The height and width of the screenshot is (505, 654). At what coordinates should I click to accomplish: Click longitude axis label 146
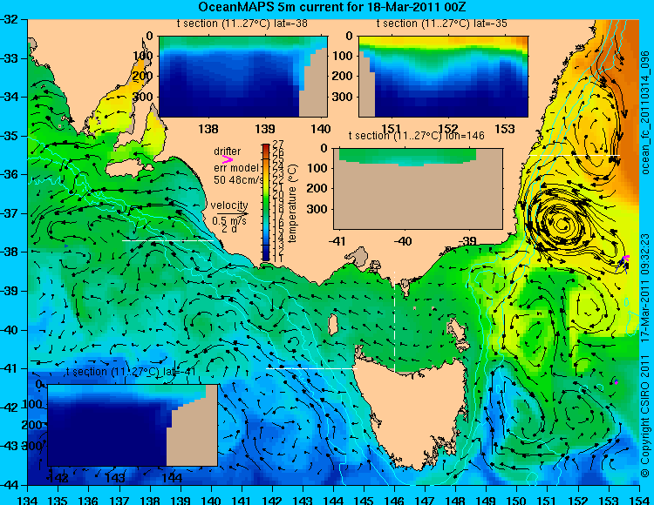pyautogui.click(x=394, y=500)
